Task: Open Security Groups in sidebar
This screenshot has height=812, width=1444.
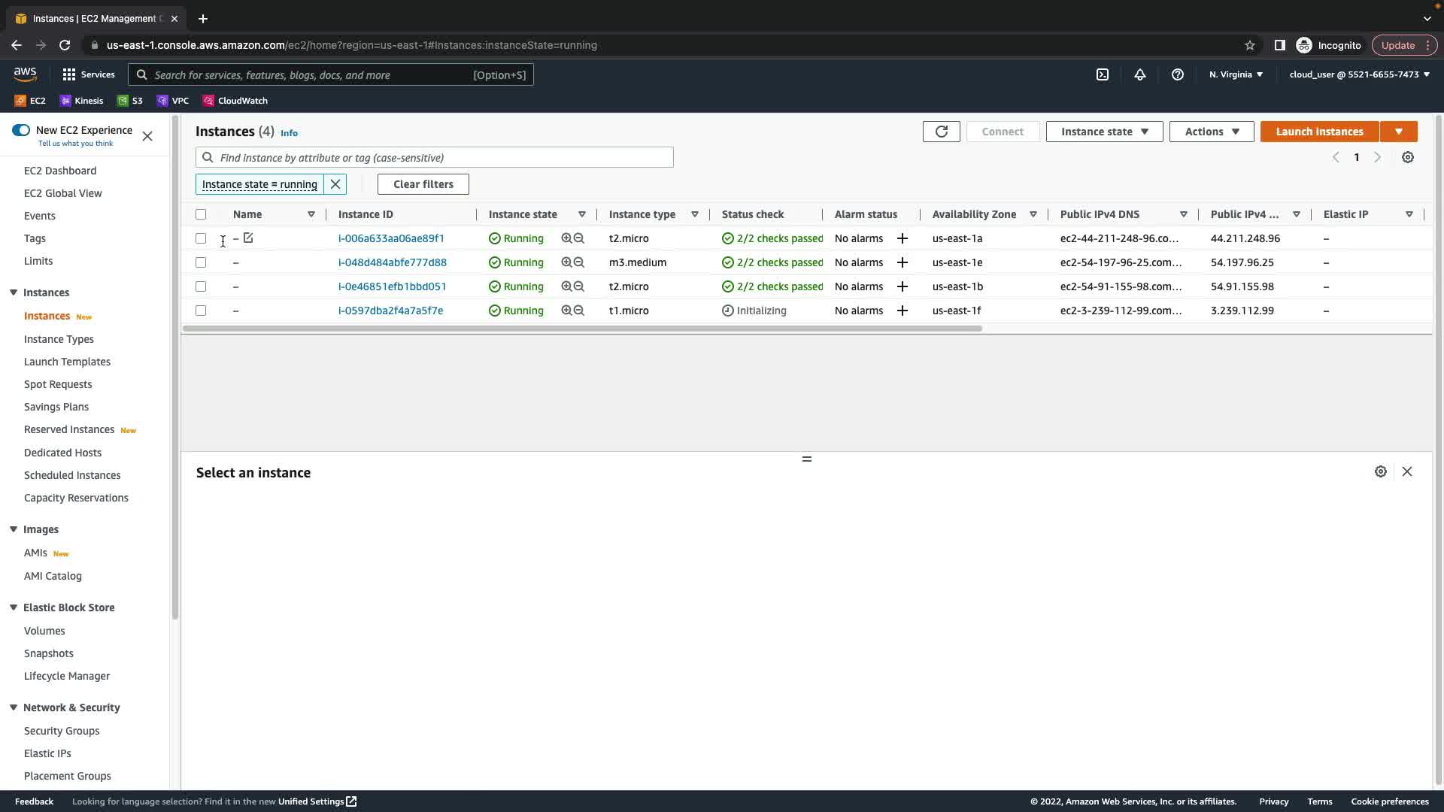Action: (62, 731)
